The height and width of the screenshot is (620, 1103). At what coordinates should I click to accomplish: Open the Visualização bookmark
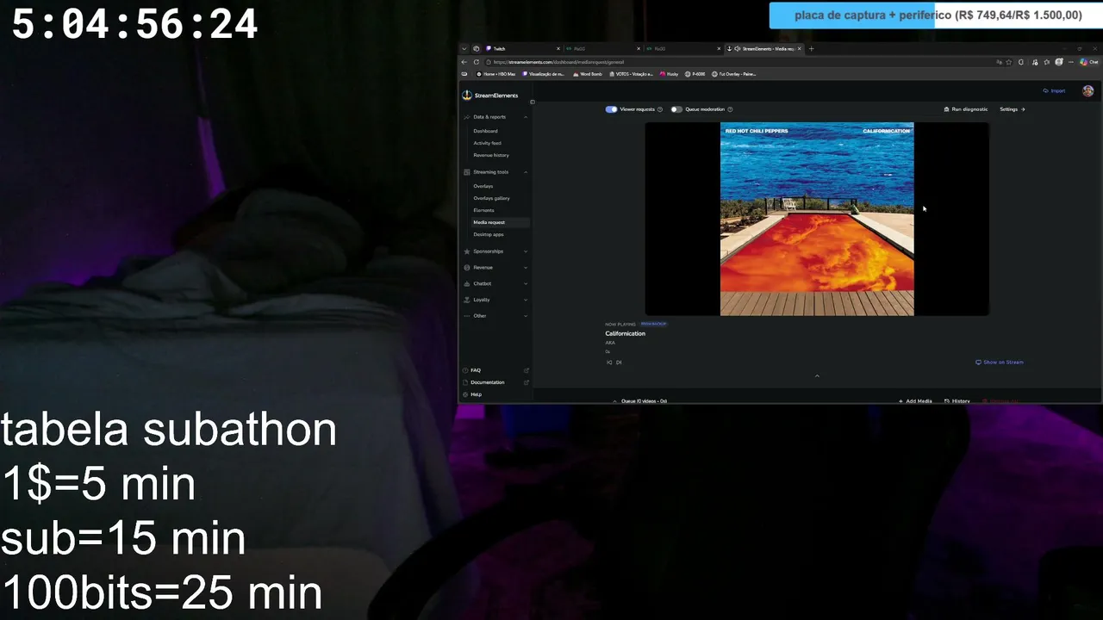(544, 74)
